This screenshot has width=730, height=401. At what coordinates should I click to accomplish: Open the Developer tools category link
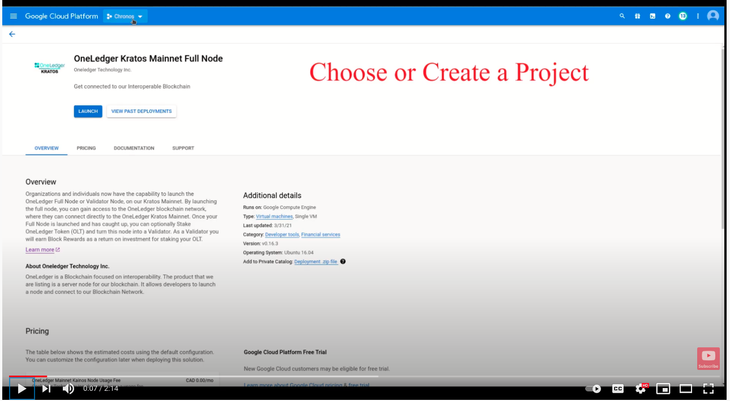point(282,234)
